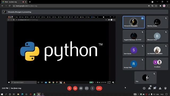Click the Chrome forward arrow
Screen dimensions: 170x96
pyautogui.click(x=6, y=6)
